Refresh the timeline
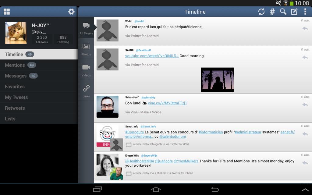 coord(261,12)
